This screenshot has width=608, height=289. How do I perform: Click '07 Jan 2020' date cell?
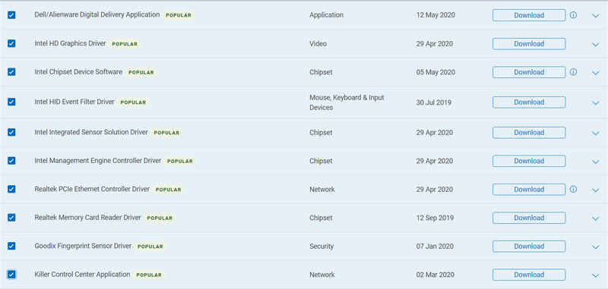pos(435,247)
